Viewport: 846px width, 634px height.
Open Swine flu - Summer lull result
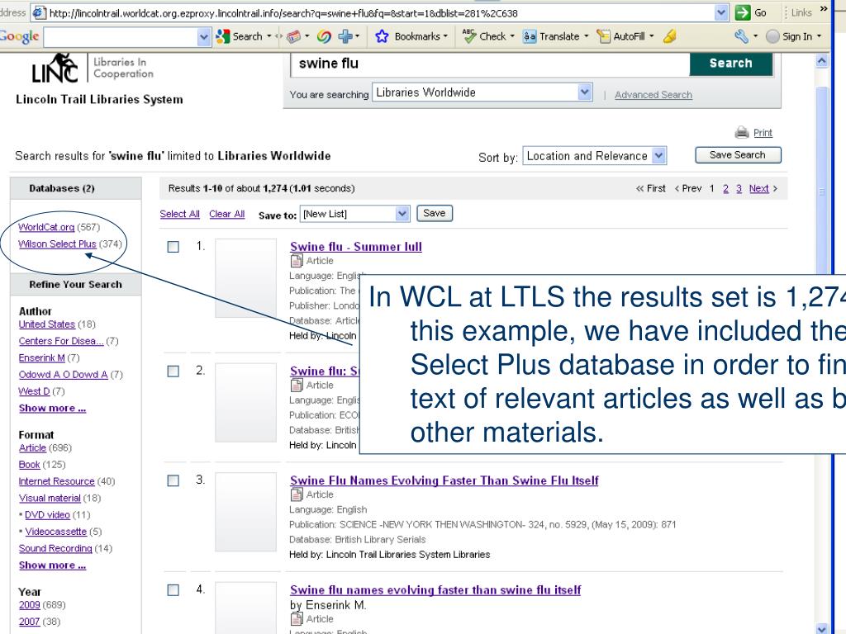[x=356, y=246]
